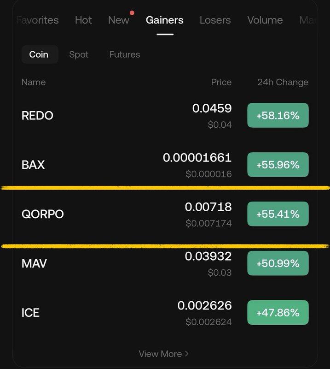Screen dimensions: 330x369
Task: Click the QORPO +55.41% change badge
Action: point(278,214)
